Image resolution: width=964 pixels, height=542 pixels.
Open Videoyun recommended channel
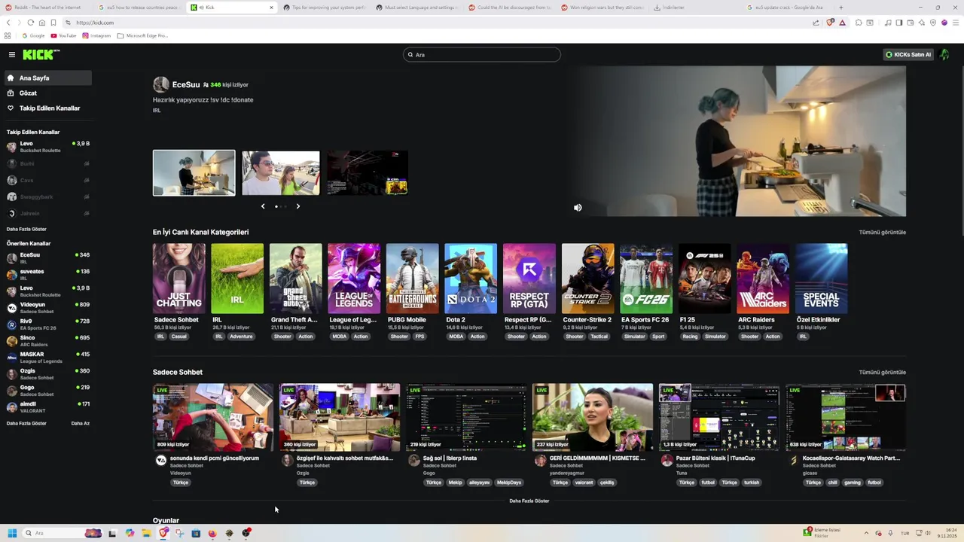click(x=47, y=307)
